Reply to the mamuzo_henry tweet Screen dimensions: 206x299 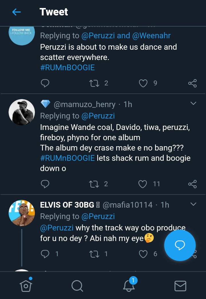(45, 184)
